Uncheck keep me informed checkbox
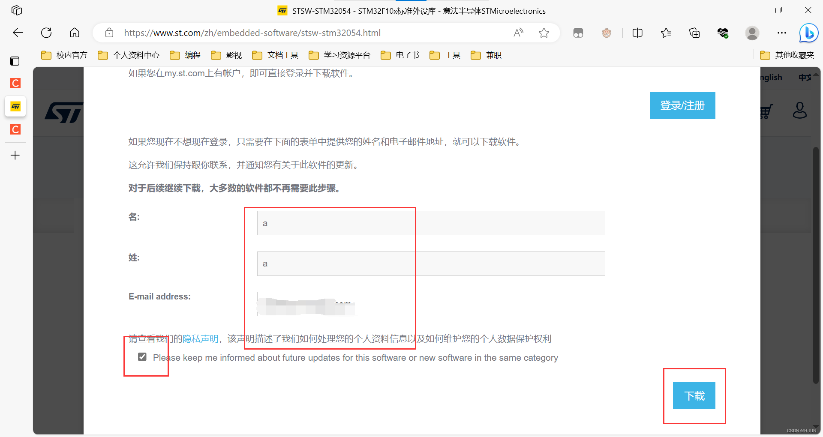 [142, 357]
